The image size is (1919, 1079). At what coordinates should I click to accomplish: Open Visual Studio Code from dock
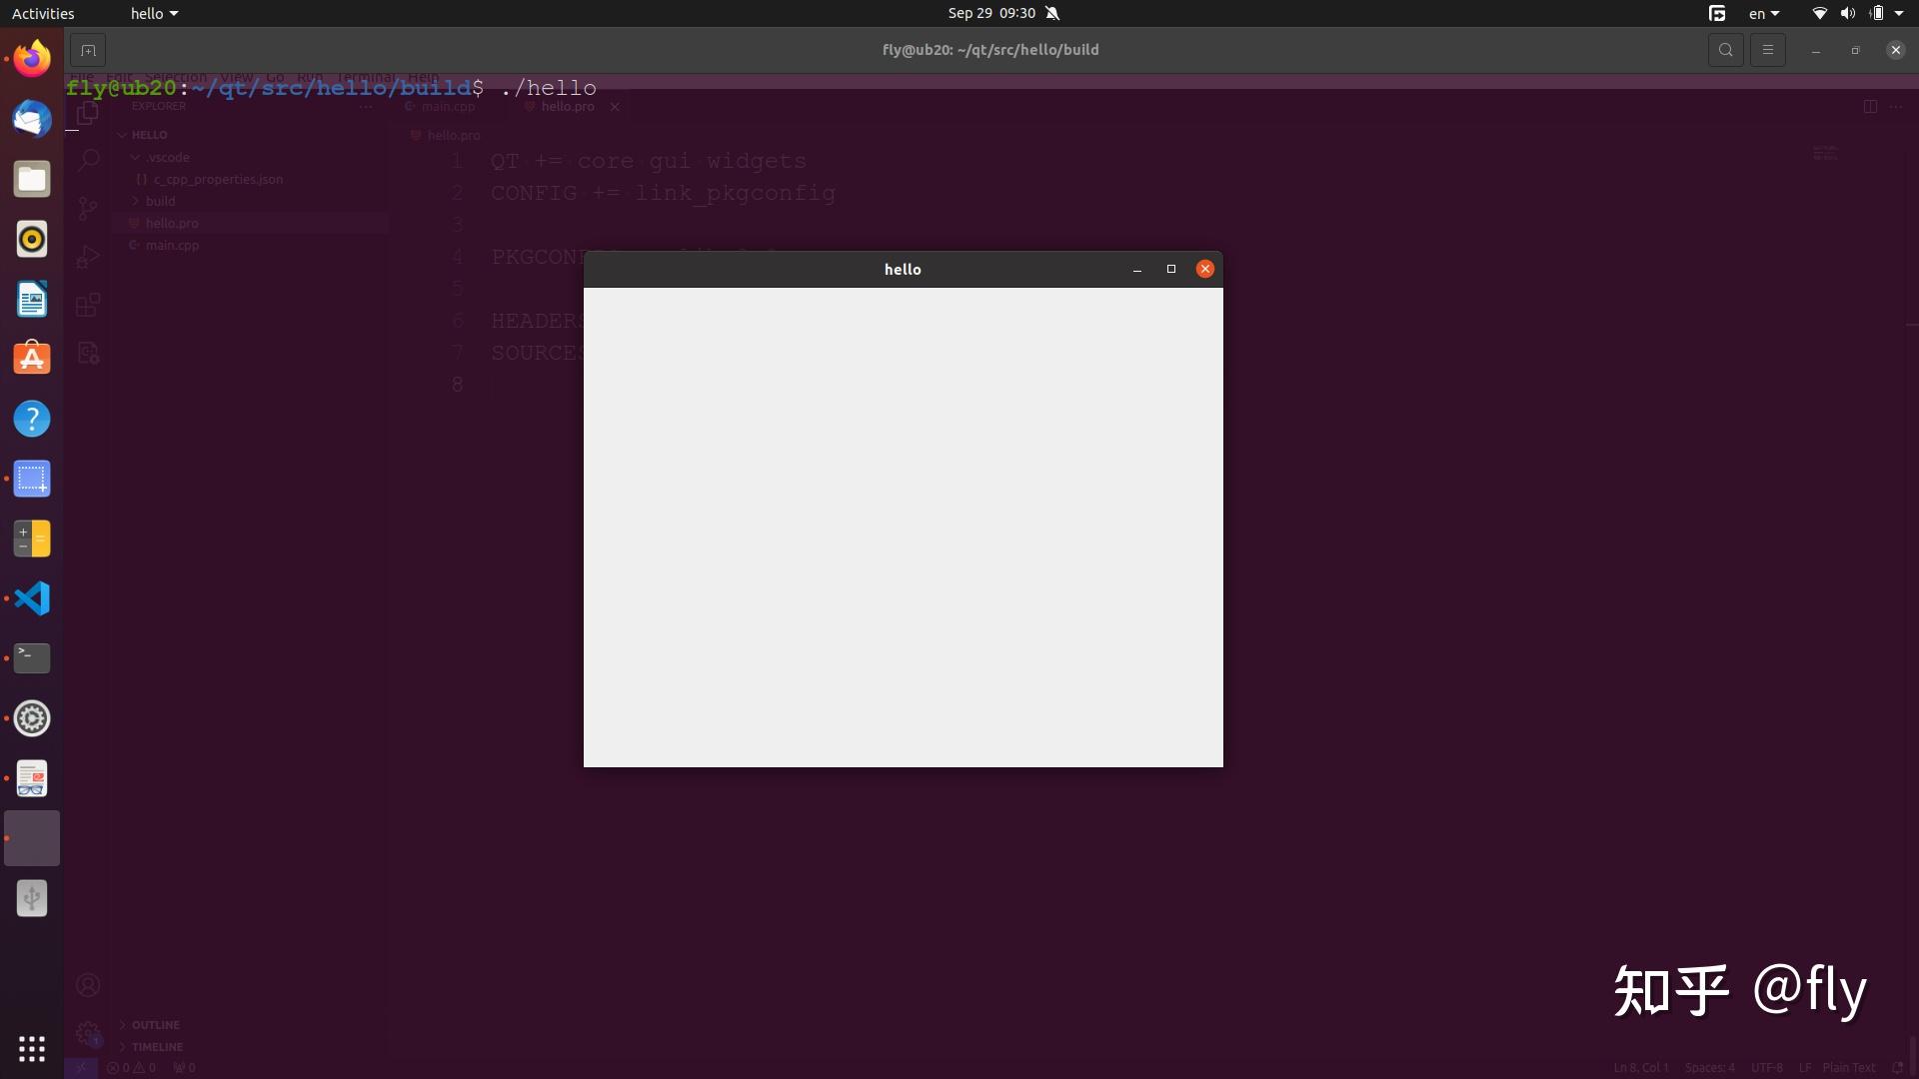tap(32, 598)
